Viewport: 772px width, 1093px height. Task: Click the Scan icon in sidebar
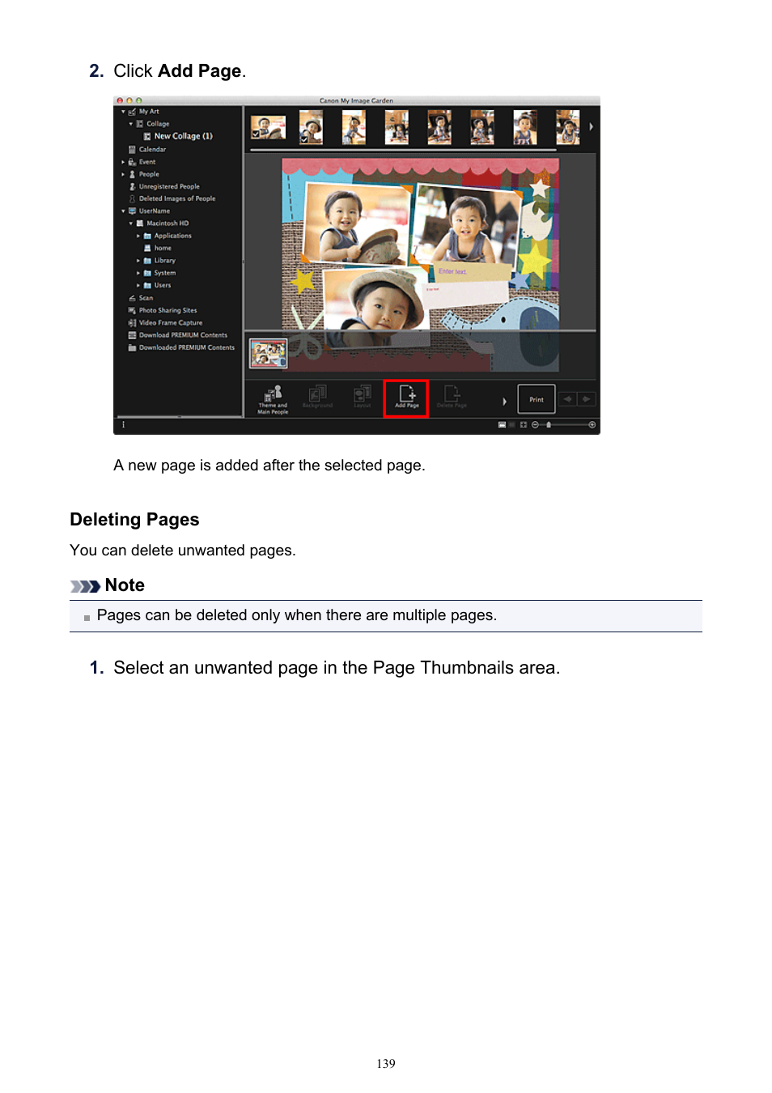(x=132, y=298)
